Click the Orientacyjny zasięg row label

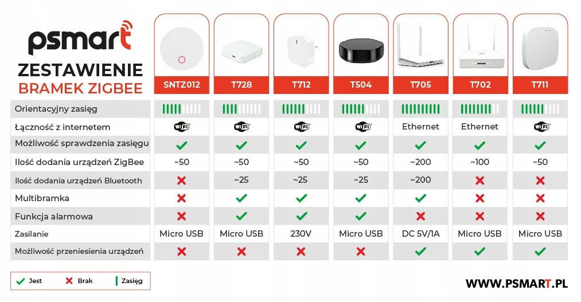[56, 108]
